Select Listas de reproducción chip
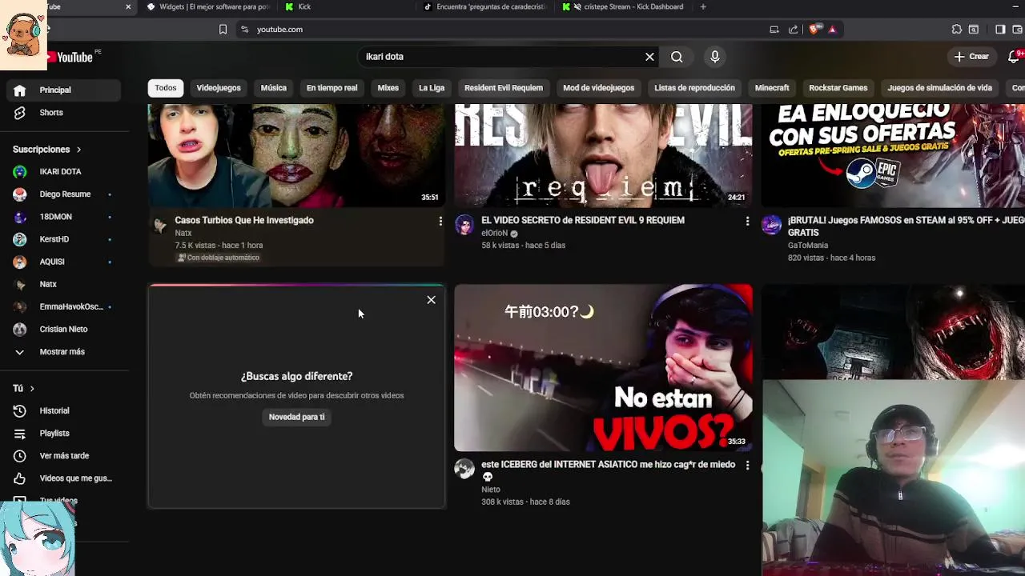This screenshot has height=576, width=1025. [x=694, y=88]
